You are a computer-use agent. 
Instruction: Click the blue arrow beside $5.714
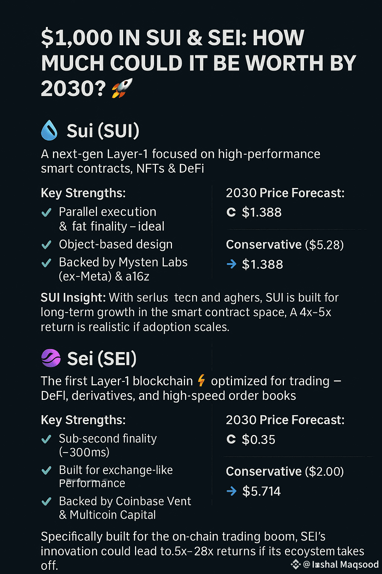[232, 491]
